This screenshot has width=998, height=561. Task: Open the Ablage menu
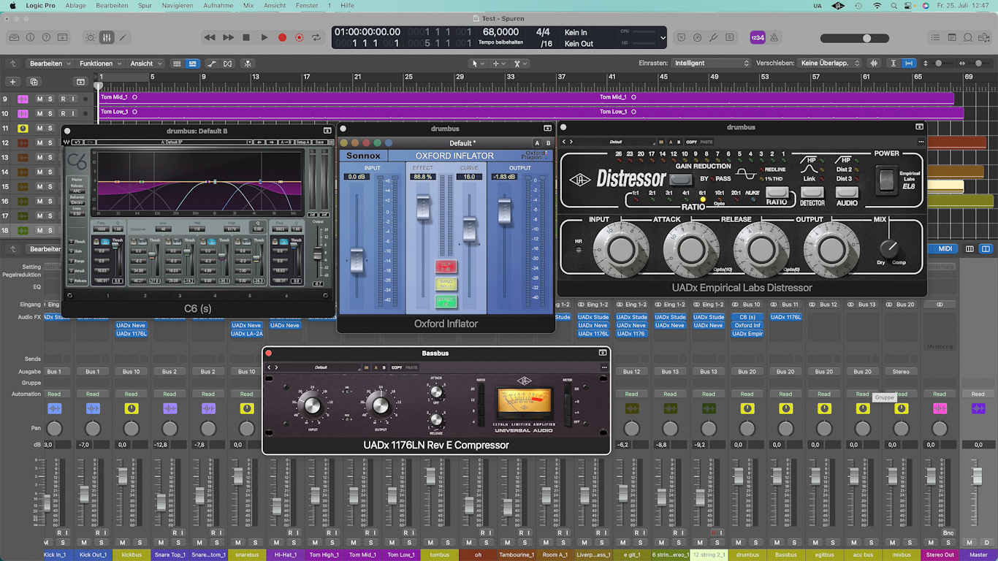coord(75,5)
